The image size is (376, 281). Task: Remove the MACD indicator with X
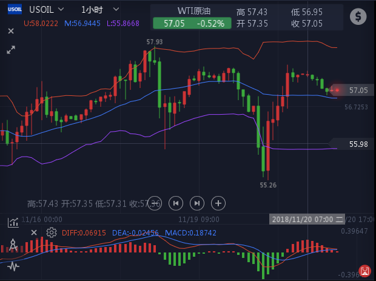click(34, 232)
